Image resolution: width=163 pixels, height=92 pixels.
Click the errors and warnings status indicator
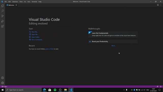[4, 87]
